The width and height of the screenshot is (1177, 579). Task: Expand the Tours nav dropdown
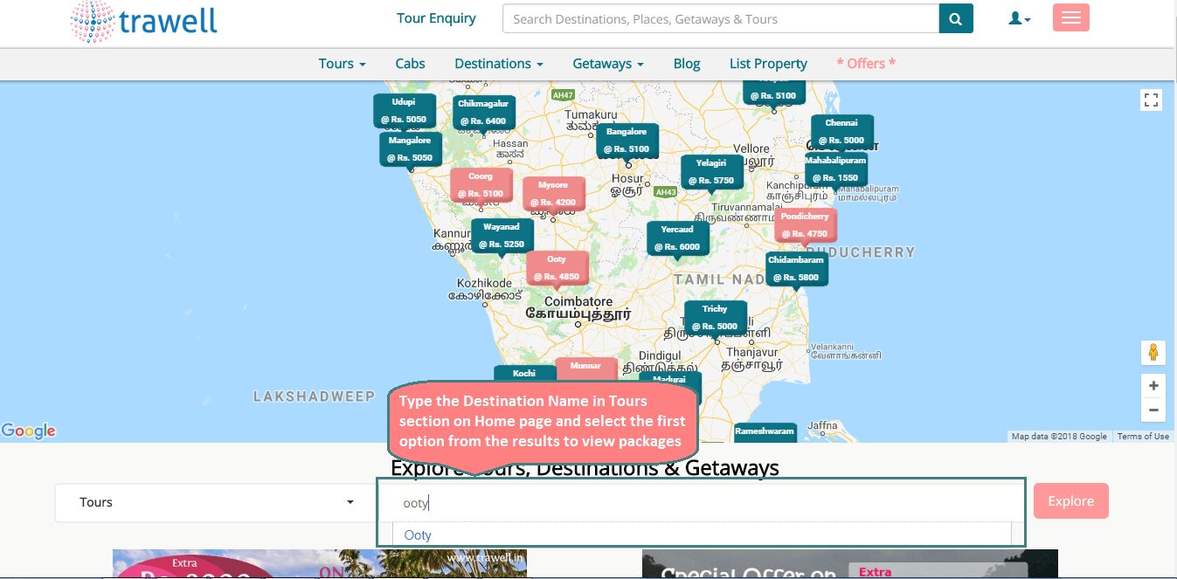point(342,63)
